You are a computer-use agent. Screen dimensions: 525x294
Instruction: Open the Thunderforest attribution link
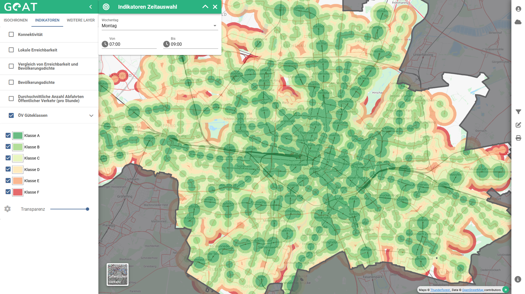coord(440,290)
